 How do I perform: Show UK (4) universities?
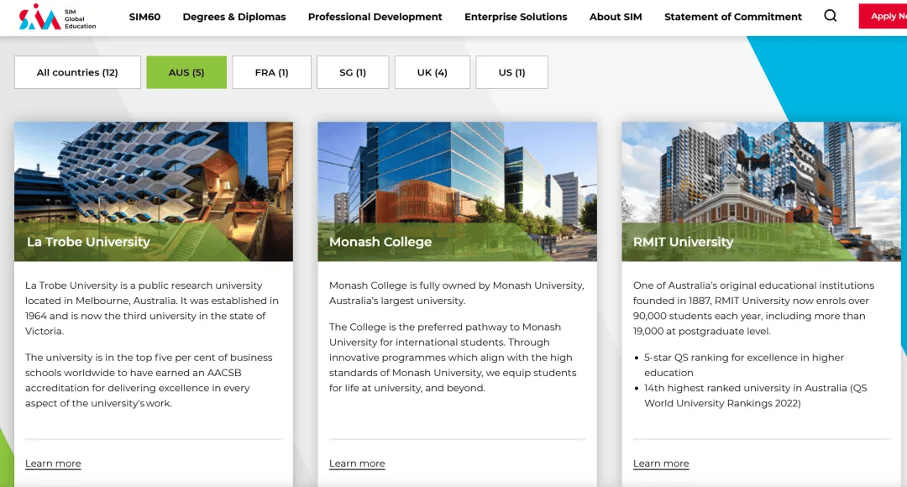[x=433, y=72]
